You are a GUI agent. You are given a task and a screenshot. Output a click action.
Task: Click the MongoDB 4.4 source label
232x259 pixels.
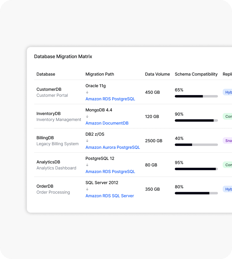[x=99, y=110]
